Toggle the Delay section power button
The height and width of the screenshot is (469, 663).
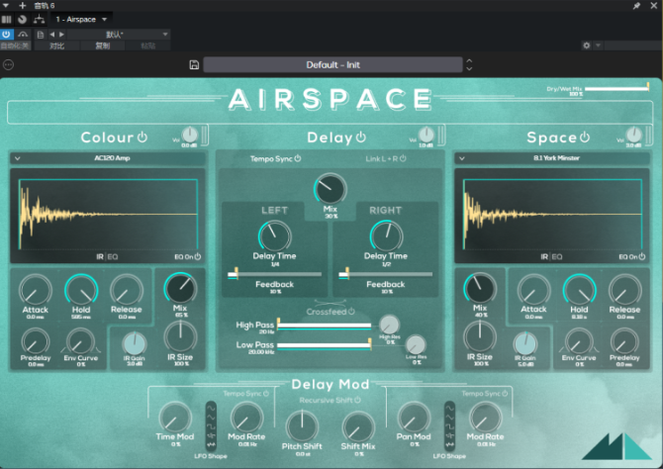tap(361, 138)
